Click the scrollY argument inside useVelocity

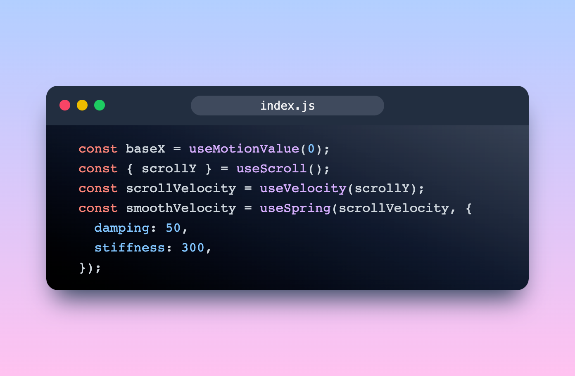[382, 188]
